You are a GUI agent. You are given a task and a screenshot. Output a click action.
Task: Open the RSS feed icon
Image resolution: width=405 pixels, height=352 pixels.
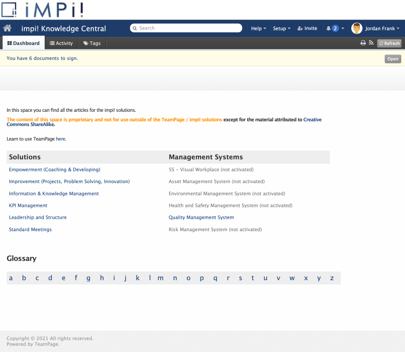(371, 43)
